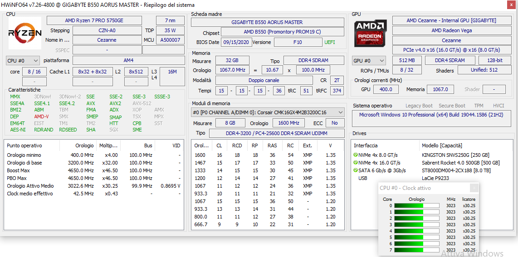
Task: Close the CPU #0 Clock attivo window
Action: [474, 188]
